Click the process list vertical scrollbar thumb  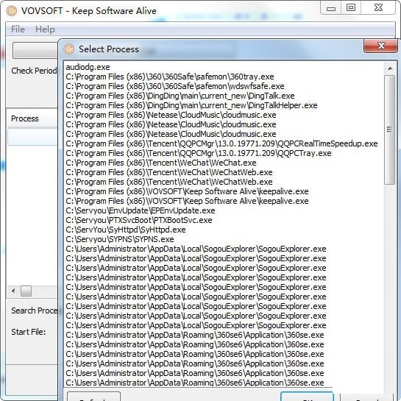point(389,129)
